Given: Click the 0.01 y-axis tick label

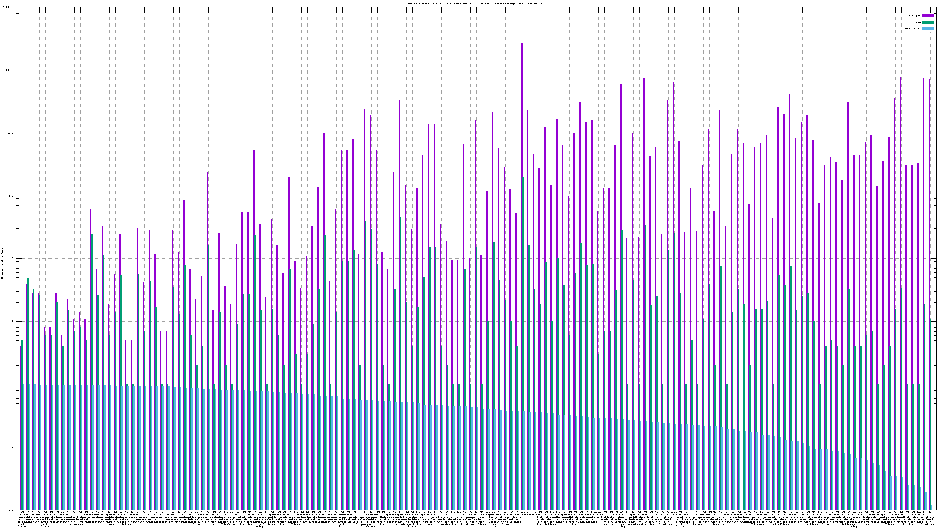Looking at the screenshot, I should [12, 510].
